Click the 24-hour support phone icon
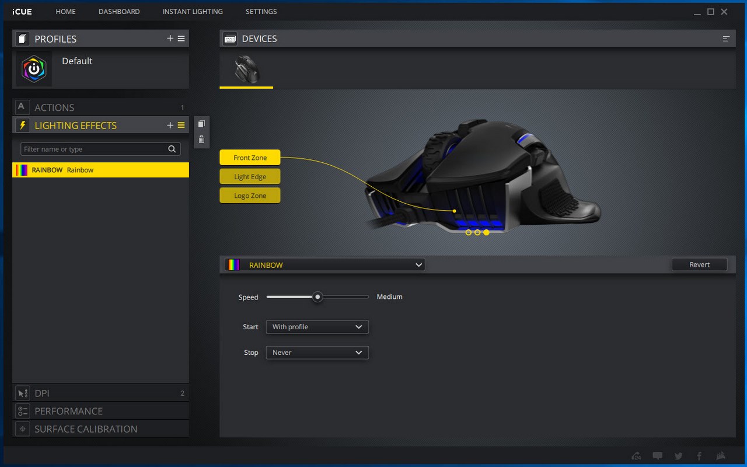Viewport: 747px width, 467px height. [637, 456]
